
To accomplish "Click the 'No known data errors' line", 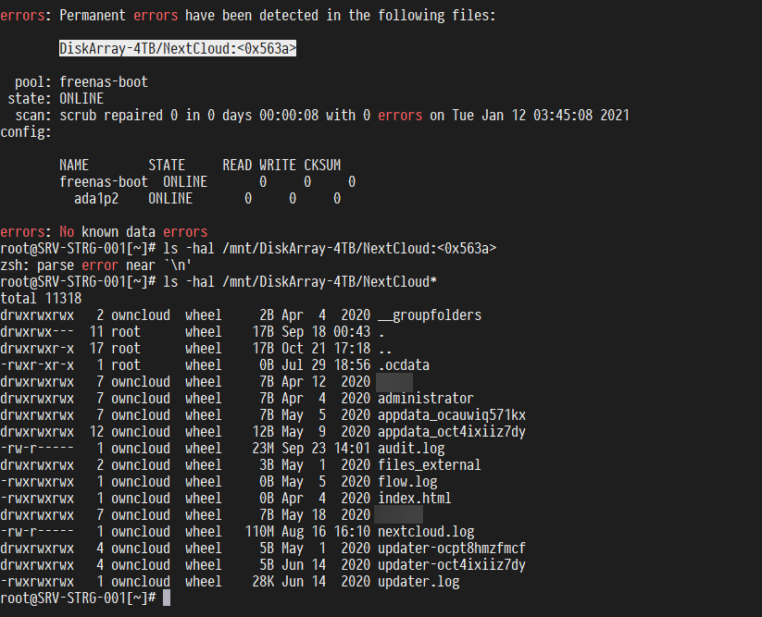I will coord(104,231).
